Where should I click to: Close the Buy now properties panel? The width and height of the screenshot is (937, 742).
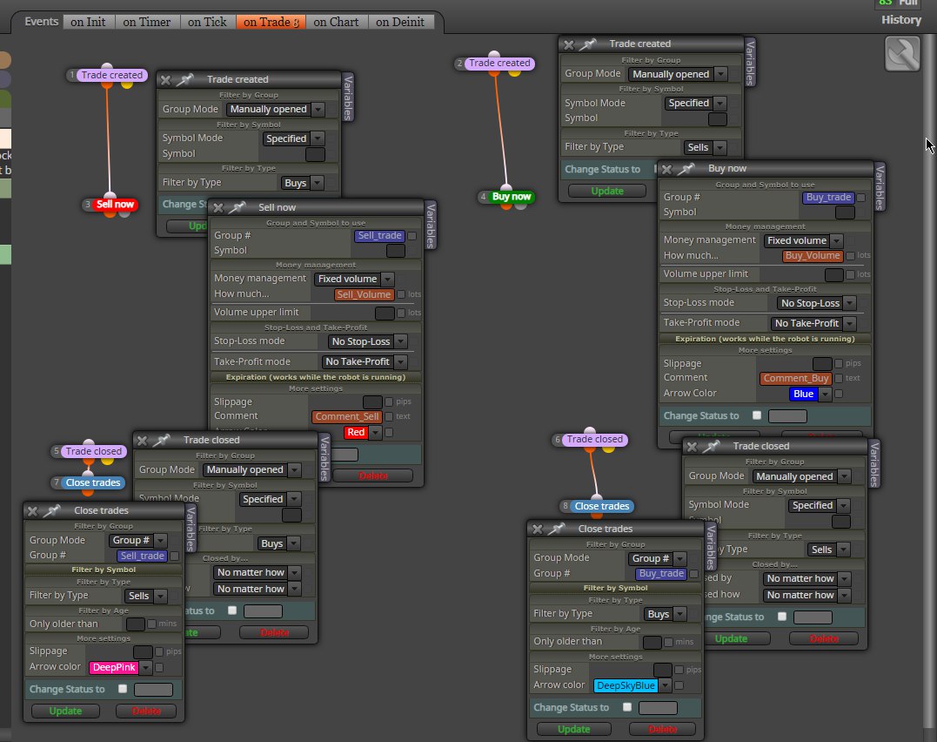pyautogui.click(x=667, y=169)
